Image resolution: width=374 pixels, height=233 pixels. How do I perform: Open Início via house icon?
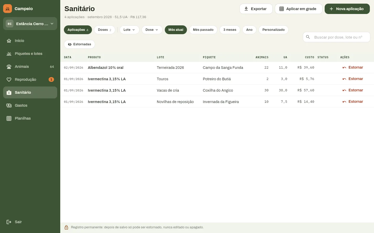pos(9,41)
